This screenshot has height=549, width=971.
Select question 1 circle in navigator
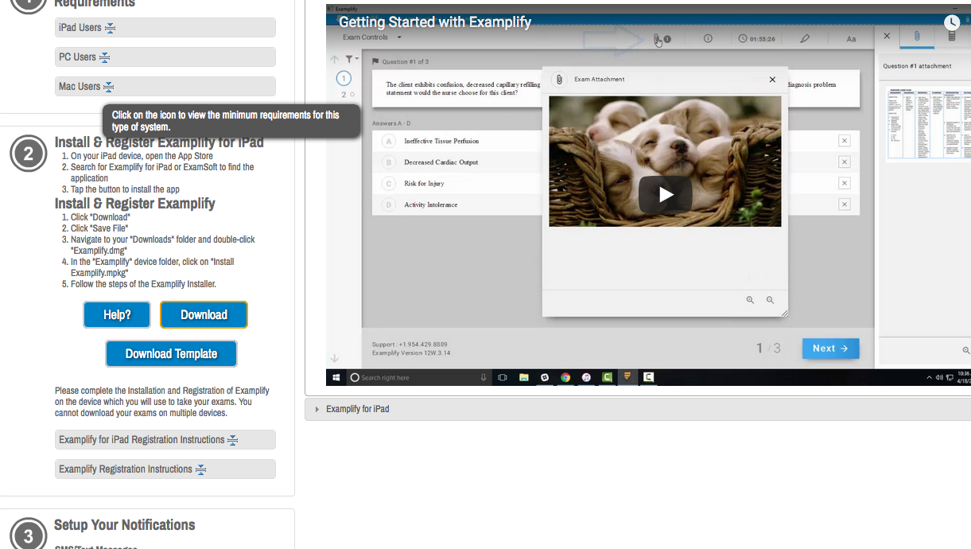[344, 78]
